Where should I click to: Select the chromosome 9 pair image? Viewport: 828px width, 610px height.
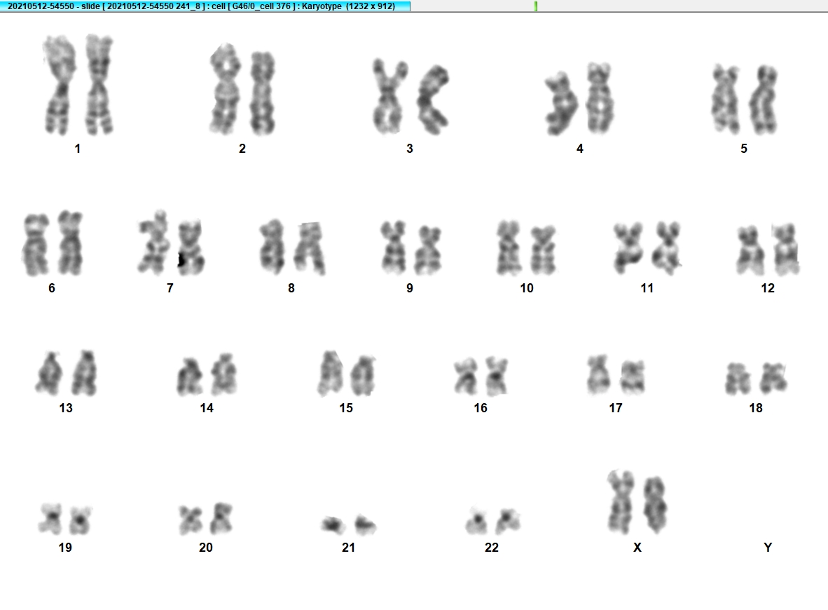tap(410, 248)
